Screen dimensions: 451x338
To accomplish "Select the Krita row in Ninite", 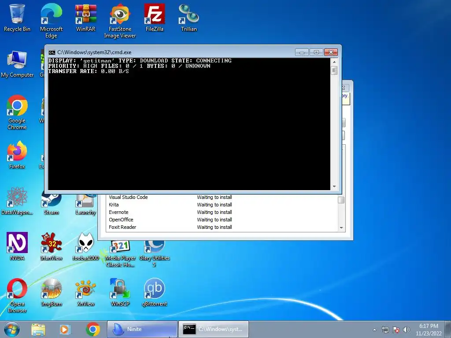I will click(x=222, y=205).
